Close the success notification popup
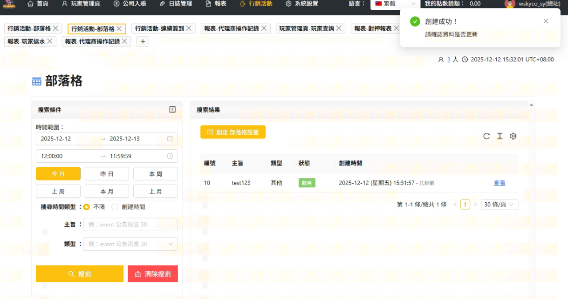 coord(546,21)
